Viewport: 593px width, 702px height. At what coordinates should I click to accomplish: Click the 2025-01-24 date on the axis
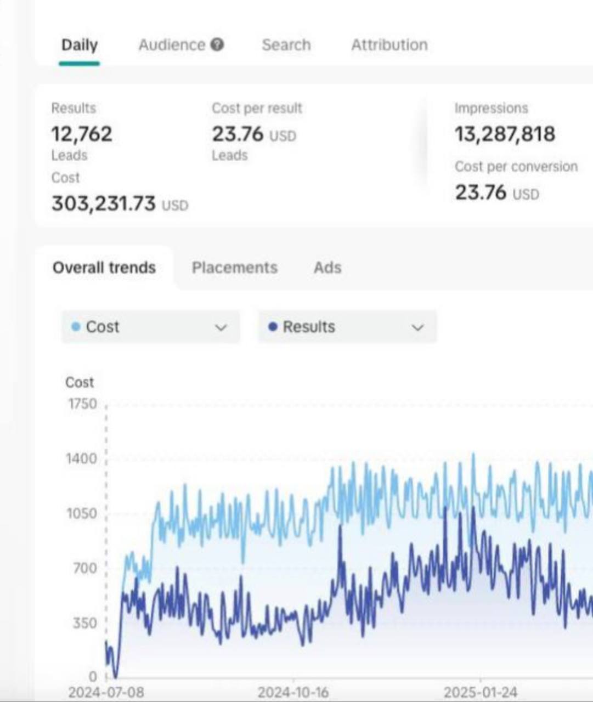click(x=480, y=692)
